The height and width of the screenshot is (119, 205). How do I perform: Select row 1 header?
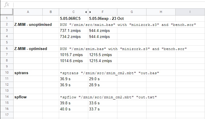pyautogui.click(x=7, y=18)
